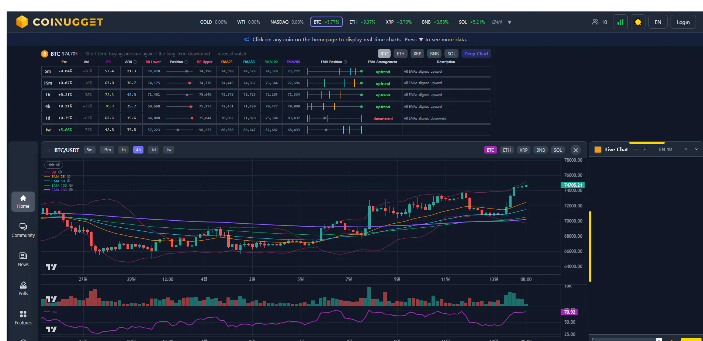
Task: Set chart timeframe to 4h
Action: [x=138, y=150]
